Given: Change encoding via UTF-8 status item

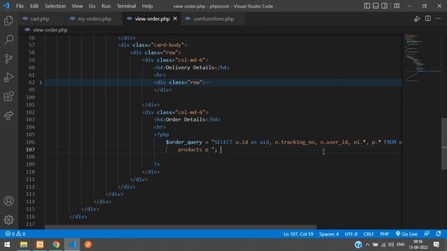Looking at the screenshot, I should [x=351, y=234].
